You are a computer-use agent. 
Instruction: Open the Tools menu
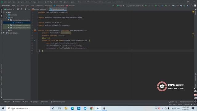click(x=56, y=2)
